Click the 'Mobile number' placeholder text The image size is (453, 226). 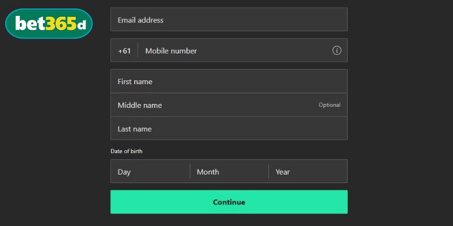pos(171,51)
